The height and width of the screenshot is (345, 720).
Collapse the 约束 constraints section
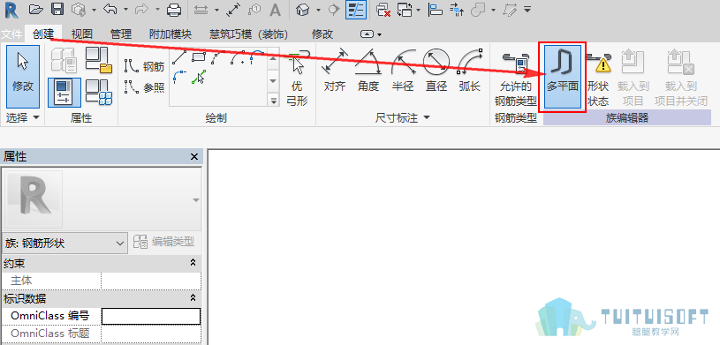193,263
